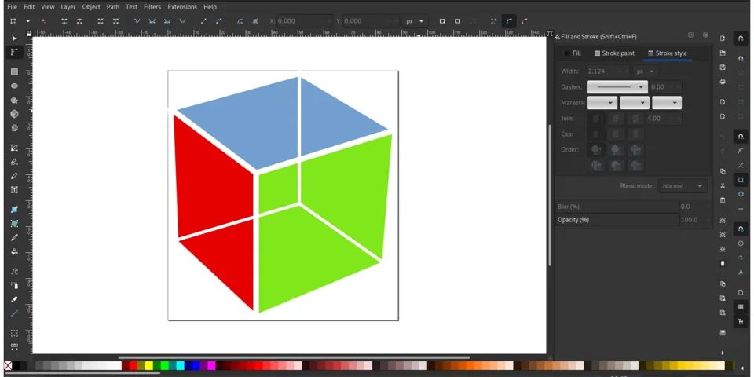Toggle show Bezier handles button
The height and width of the screenshot is (377, 754).
coord(509,21)
